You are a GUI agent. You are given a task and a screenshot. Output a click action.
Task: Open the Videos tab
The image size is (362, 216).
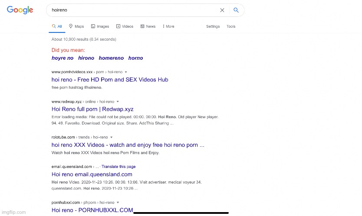point(125,26)
